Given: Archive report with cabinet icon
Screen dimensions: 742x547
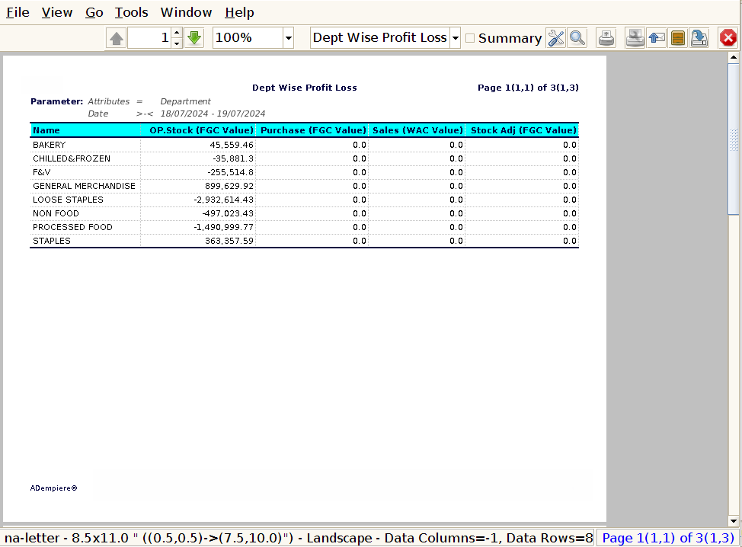Looking at the screenshot, I should 678,38.
